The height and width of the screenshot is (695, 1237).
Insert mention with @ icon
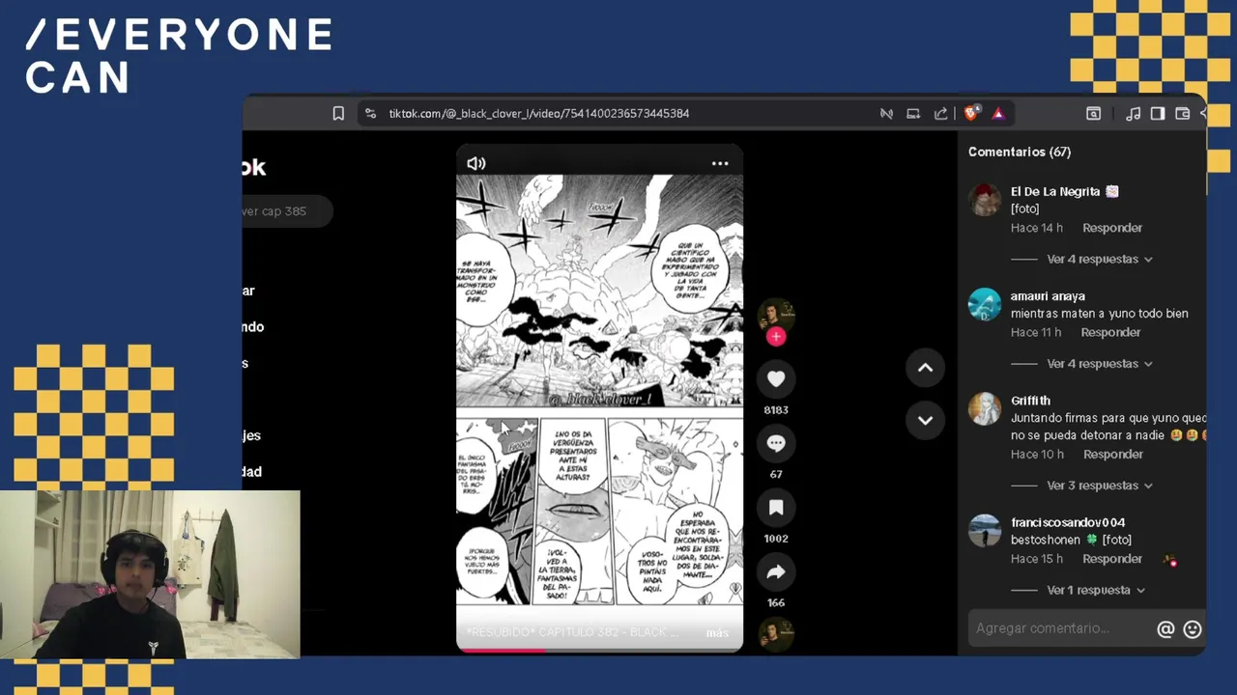pyautogui.click(x=1165, y=629)
